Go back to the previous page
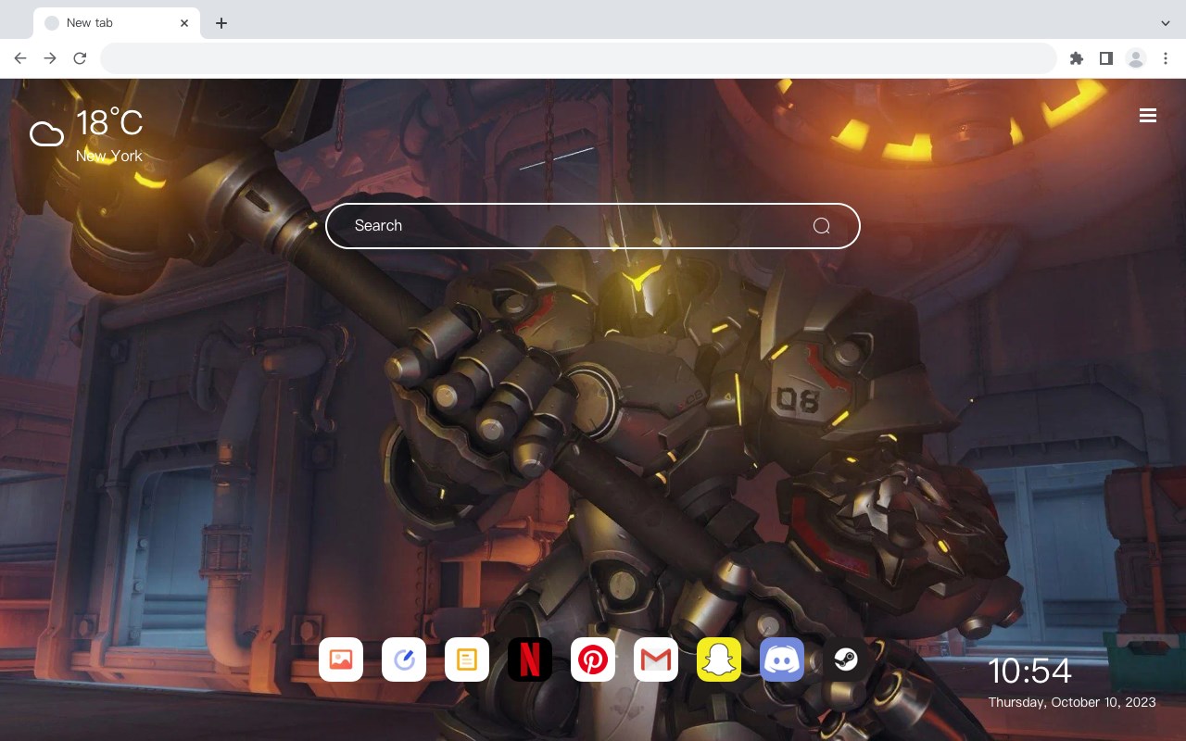1186x741 pixels. coord(20,58)
